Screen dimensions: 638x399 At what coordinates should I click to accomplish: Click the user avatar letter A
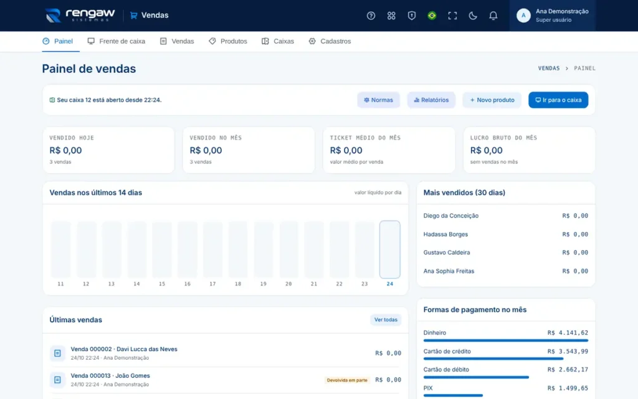tap(523, 16)
